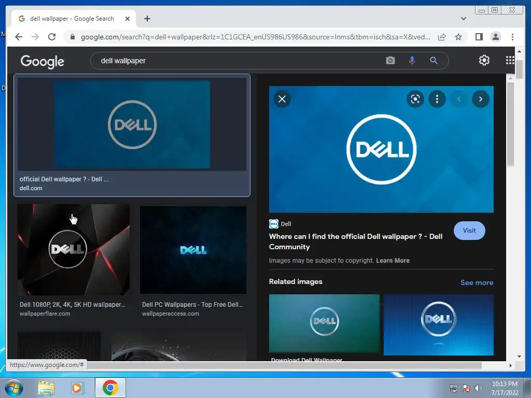Open the red and black Dell wallpaper

click(74, 250)
